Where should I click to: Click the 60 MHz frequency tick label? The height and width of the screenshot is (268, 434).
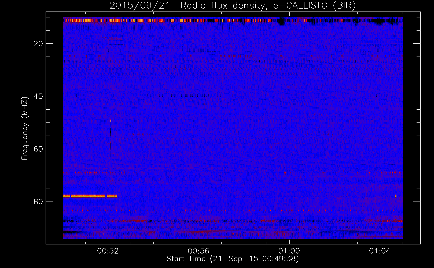(38, 149)
